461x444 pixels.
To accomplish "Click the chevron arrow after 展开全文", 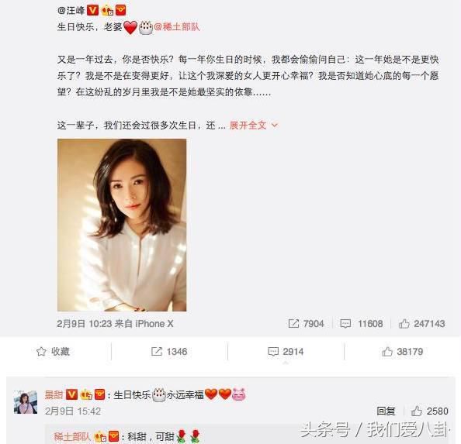I will point(274,126).
